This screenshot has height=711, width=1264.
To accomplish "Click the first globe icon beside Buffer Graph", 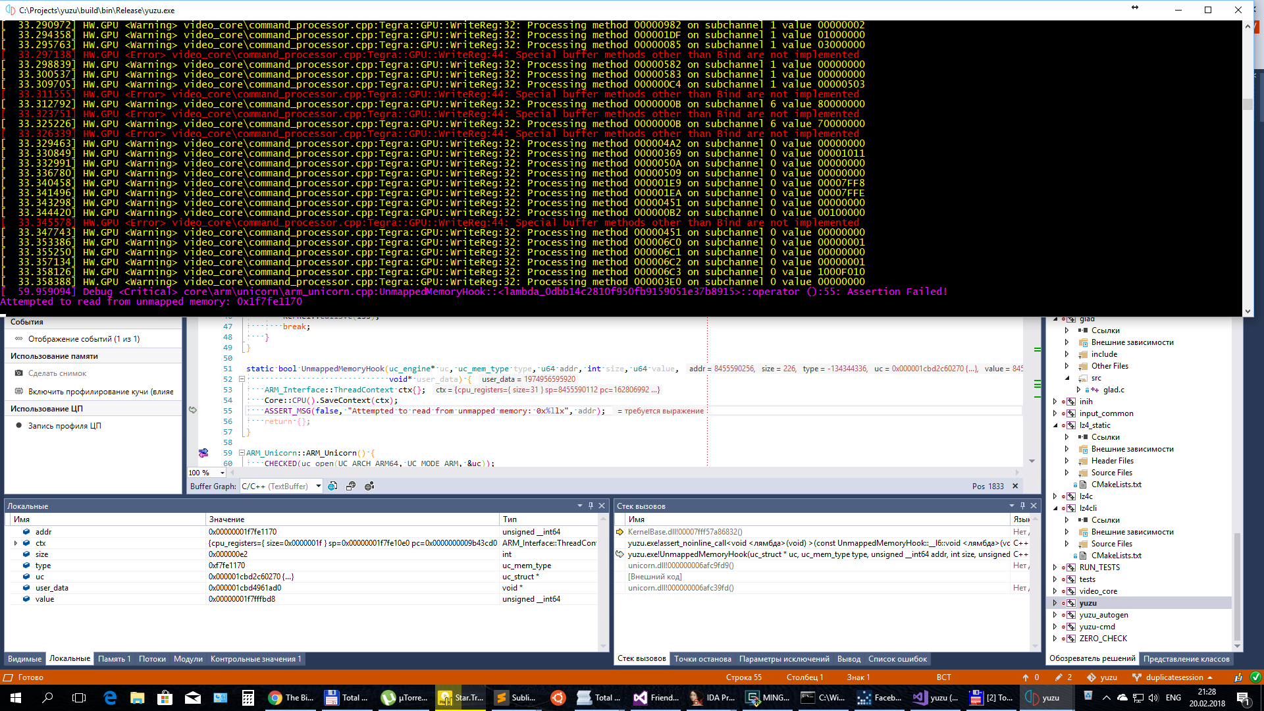I will 332,486.
